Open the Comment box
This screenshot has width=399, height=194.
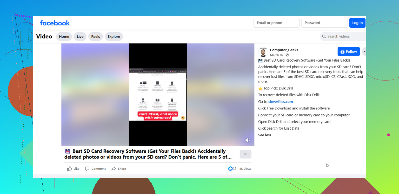[x=95, y=169]
